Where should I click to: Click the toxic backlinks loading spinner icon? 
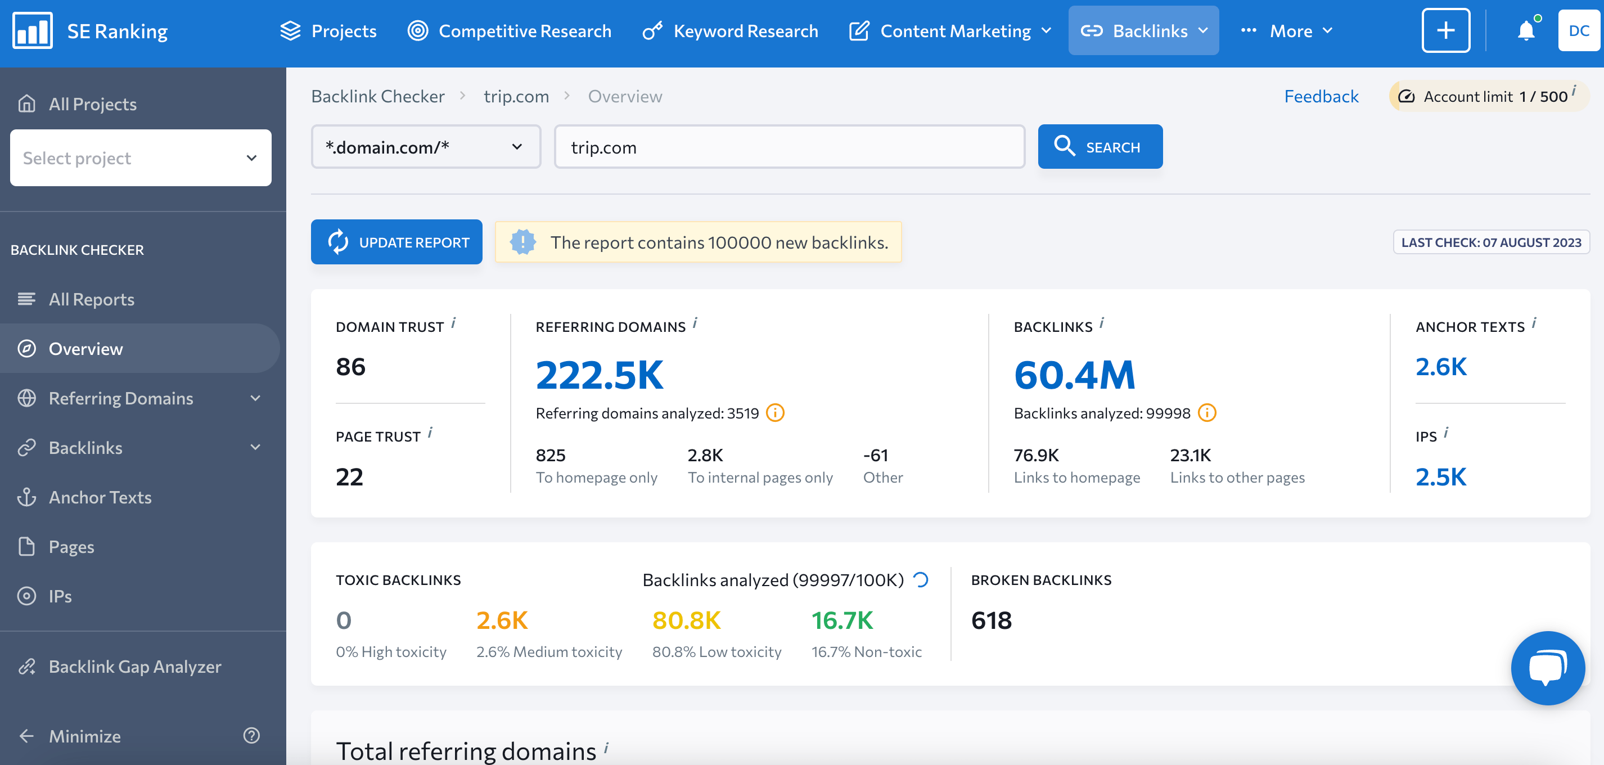point(920,580)
